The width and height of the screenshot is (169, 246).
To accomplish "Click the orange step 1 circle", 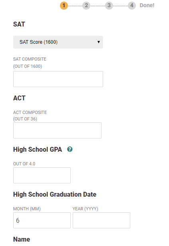I will click(64, 6).
